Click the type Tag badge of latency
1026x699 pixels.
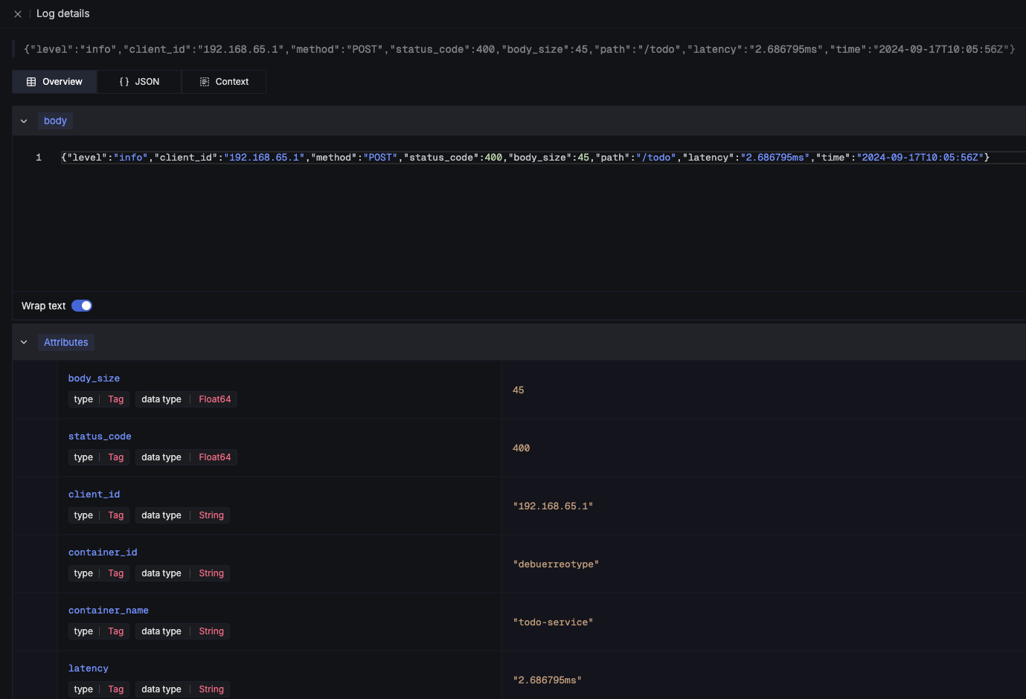99,689
